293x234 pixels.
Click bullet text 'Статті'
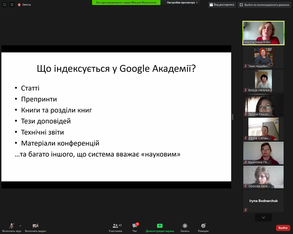pyautogui.click(x=30, y=88)
